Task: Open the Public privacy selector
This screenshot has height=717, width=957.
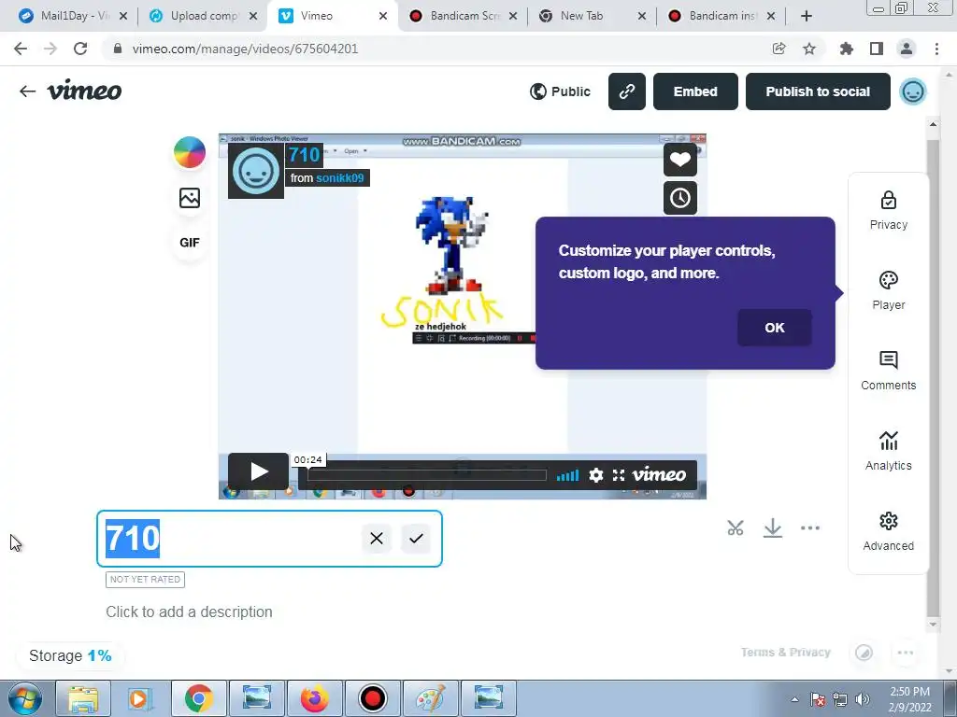Action: click(x=561, y=91)
